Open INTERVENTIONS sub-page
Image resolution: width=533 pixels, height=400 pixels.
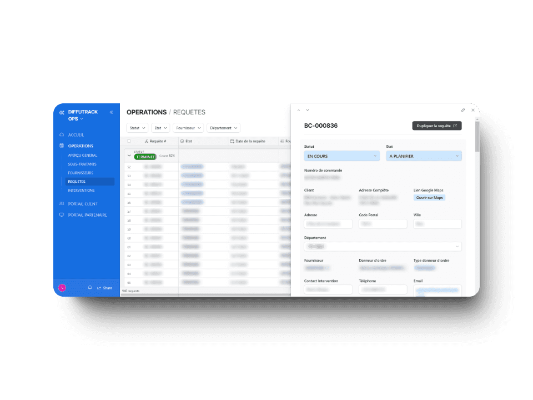(x=81, y=191)
